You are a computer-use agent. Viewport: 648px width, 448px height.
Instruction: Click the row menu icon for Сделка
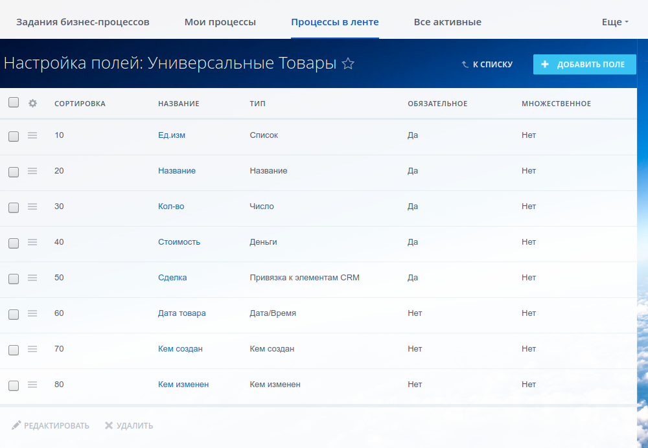coord(32,278)
